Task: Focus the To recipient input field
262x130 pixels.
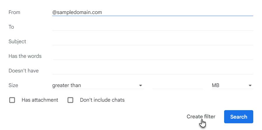Action: coord(152,27)
